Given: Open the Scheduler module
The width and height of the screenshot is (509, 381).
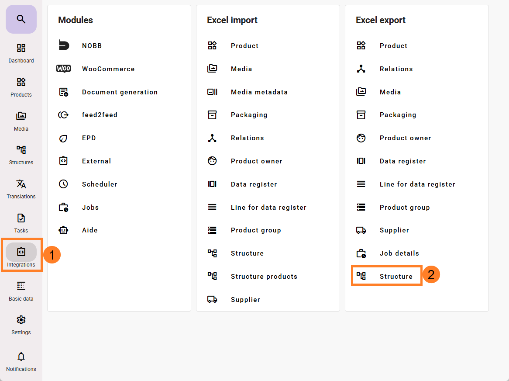Looking at the screenshot, I should [x=99, y=184].
